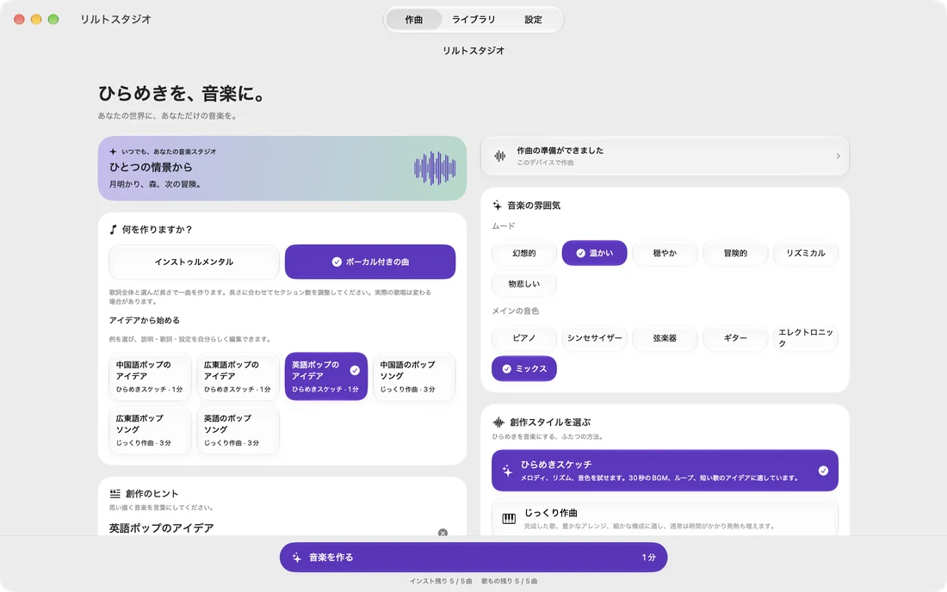Click リルトスタジオ title below tabs
Image resolution: width=947 pixels, height=592 pixels.
point(473,51)
